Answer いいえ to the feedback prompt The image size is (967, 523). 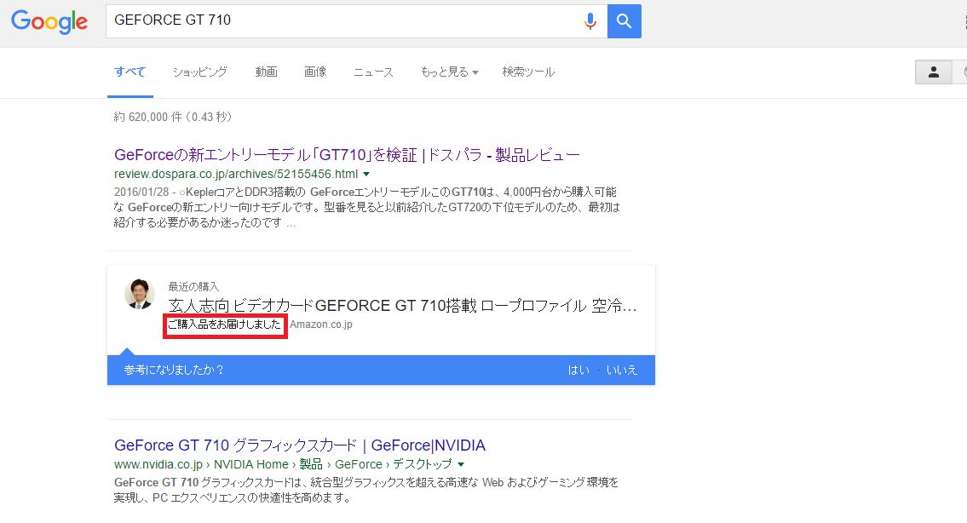(622, 370)
